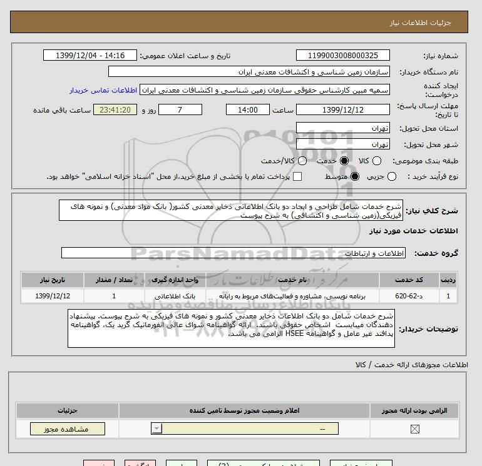The width and height of the screenshot is (482, 466).
Task: Click the جزئیات اطلاعات نیاز page title
Action: coord(420,23)
